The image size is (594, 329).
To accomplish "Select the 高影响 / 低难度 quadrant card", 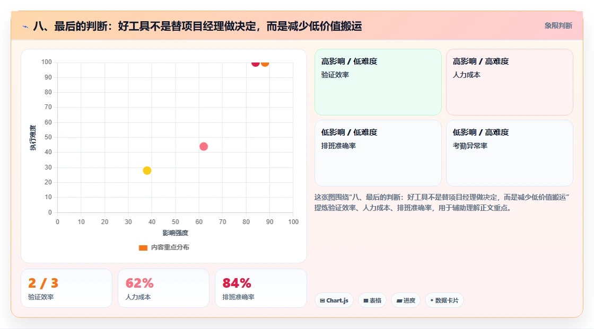I will [x=378, y=82].
